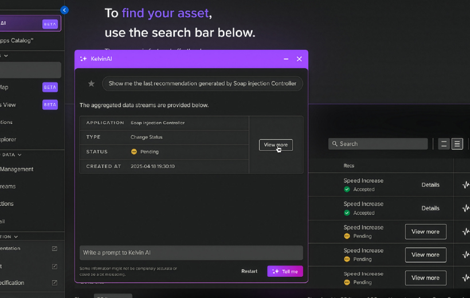
Task: Collapse the sidebar section above Documentation
Action: [16, 237]
